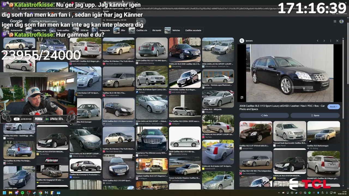
Task: Select the 'Vehicles' filter chip
Action: point(173,30)
